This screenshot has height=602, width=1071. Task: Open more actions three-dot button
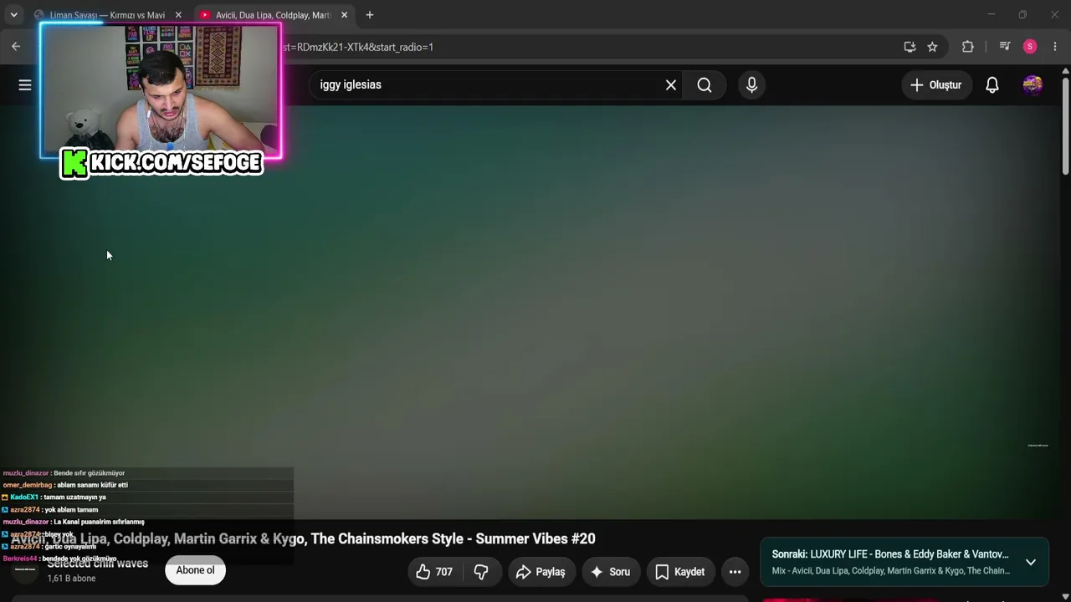[735, 572]
